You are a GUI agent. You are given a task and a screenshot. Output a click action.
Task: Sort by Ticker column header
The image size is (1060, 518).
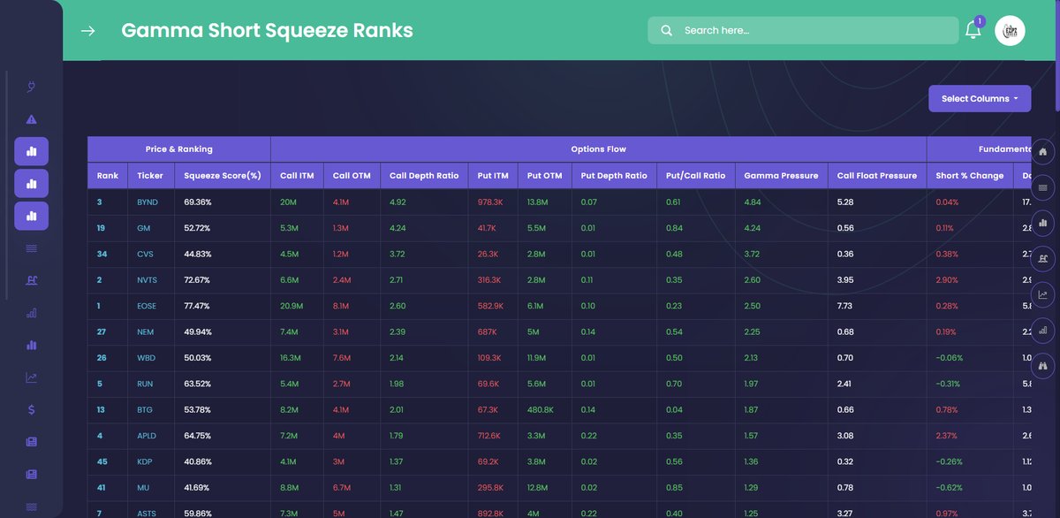[x=151, y=176]
